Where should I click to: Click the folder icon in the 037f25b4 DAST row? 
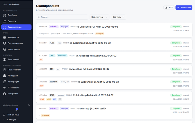tap(77, 56)
